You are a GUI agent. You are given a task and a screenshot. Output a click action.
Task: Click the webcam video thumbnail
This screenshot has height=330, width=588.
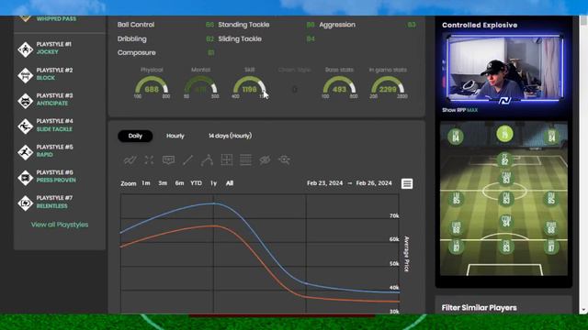point(504,68)
